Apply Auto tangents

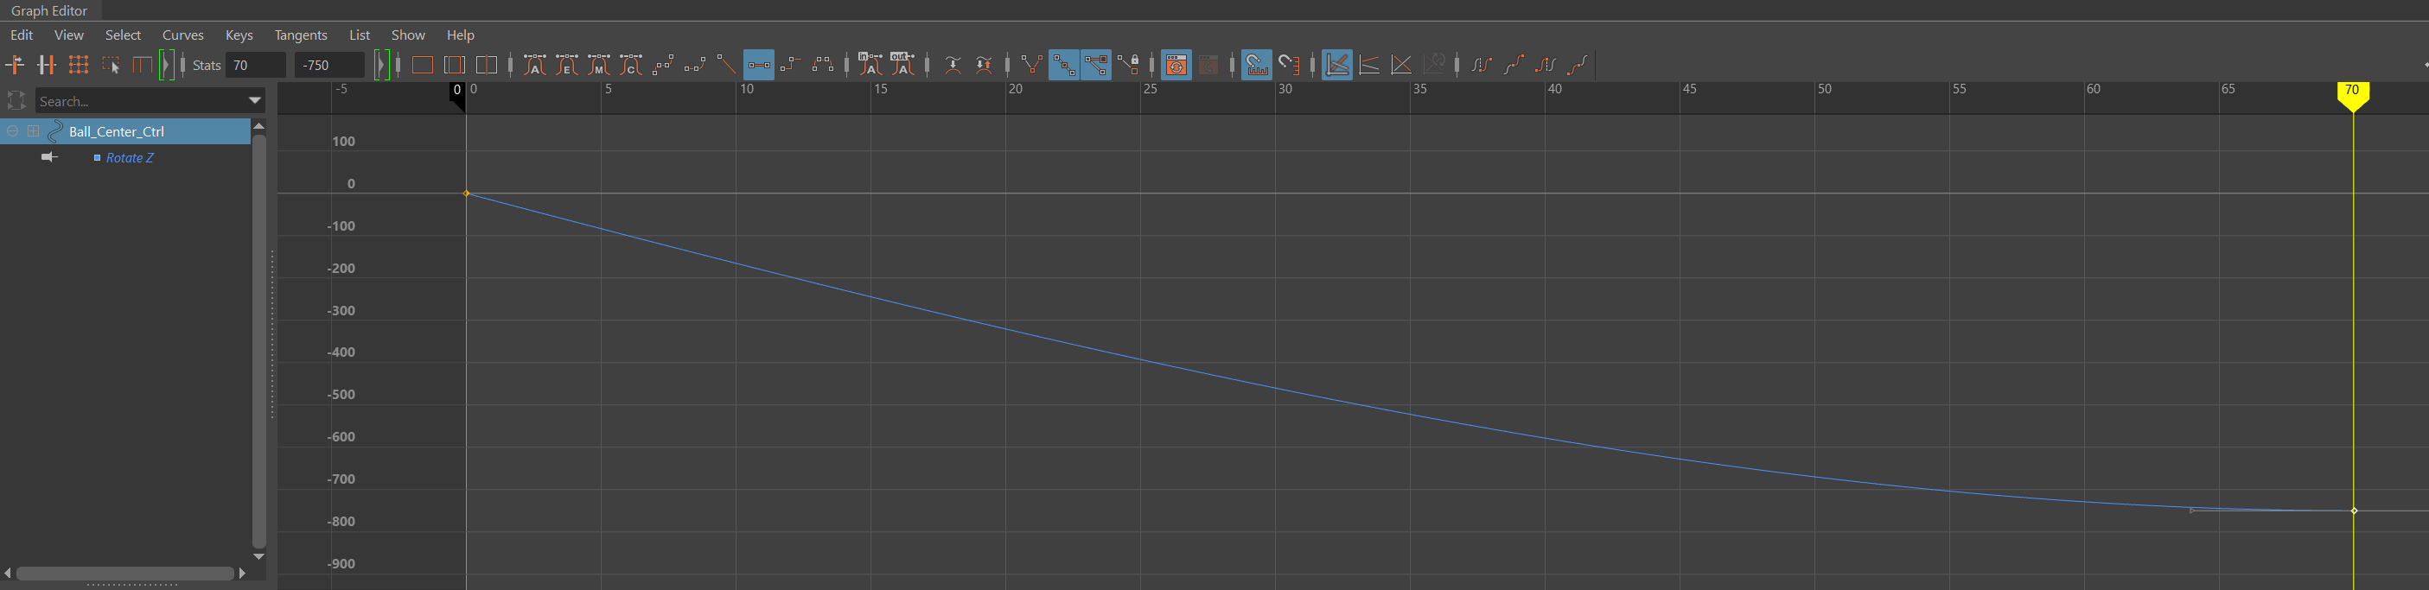[x=535, y=65]
